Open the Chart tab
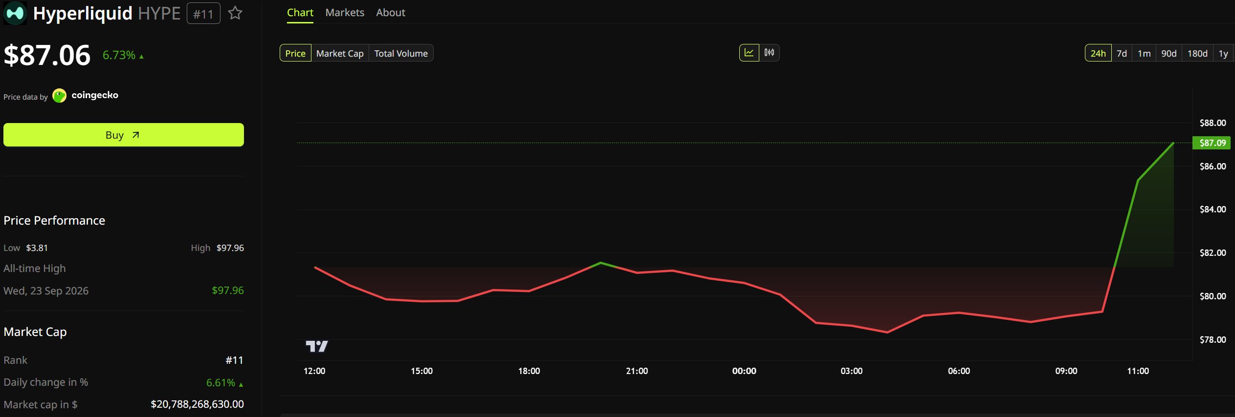1235x417 pixels. click(300, 13)
